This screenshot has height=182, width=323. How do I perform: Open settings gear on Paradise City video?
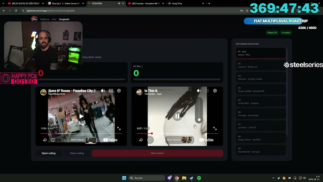click(119, 91)
